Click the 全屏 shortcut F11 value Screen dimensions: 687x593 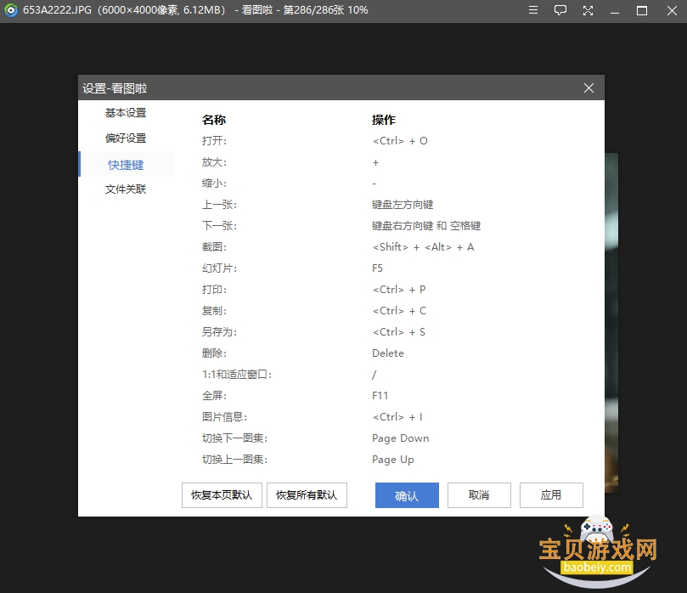380,396
